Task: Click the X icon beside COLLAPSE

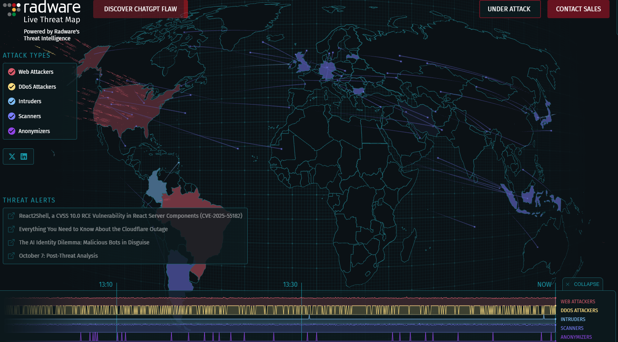Action: (568, 284)
